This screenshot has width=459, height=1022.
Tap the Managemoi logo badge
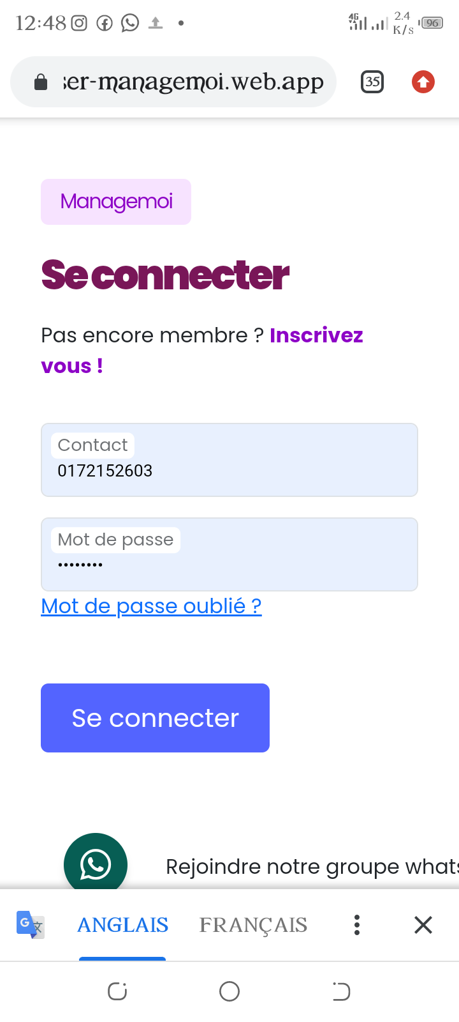point(116,202)
